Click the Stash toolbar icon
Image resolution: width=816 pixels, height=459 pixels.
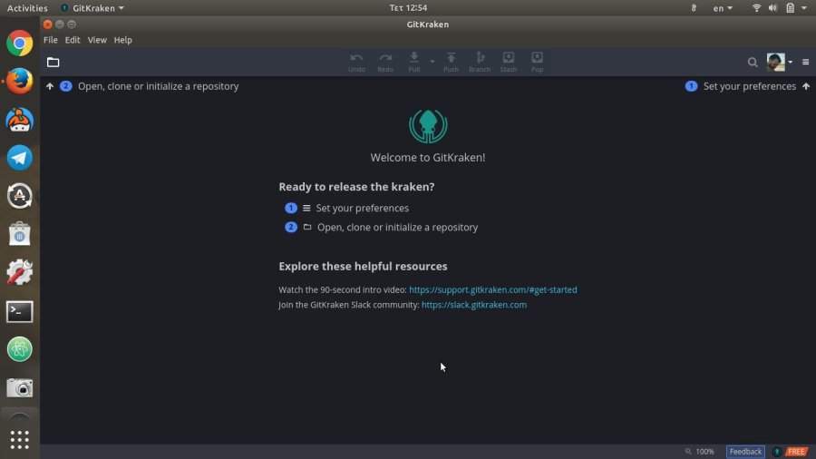click(509, 62)
